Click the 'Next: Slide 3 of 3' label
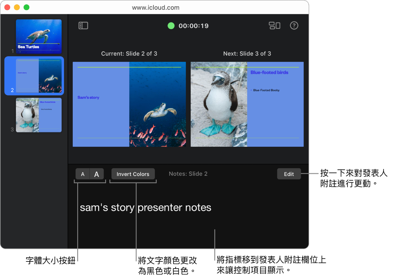The width and height of the screenshot is (394, 278). (x=247, y=54)
